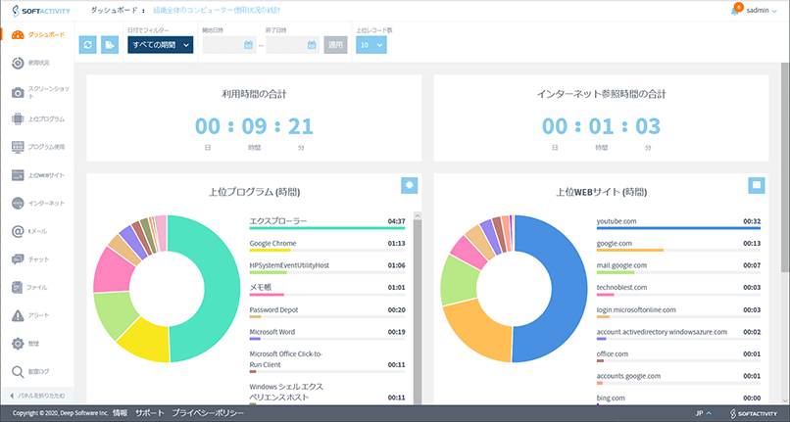Viewport: 790px width, 422px height.
Task: Open the すべての期間 date filter dropdown
Action: [x=160, y=45]
